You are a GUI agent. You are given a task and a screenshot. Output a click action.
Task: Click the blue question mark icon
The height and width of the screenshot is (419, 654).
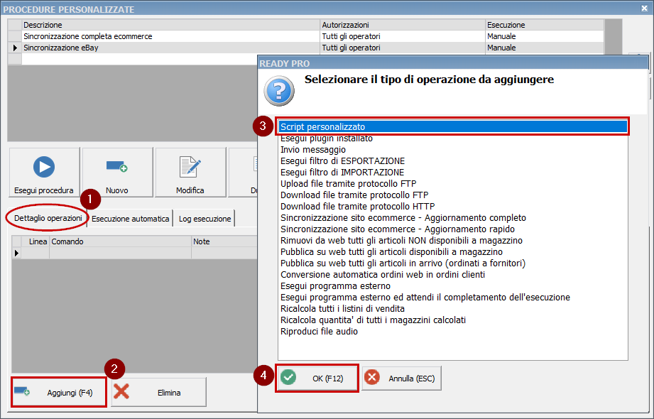278,92
